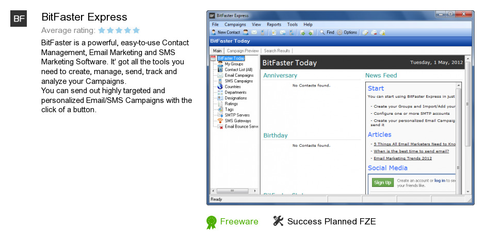Click the globe icon beside Countries
This screenshot has width=485, height=245.
click(x=220, y=86)
